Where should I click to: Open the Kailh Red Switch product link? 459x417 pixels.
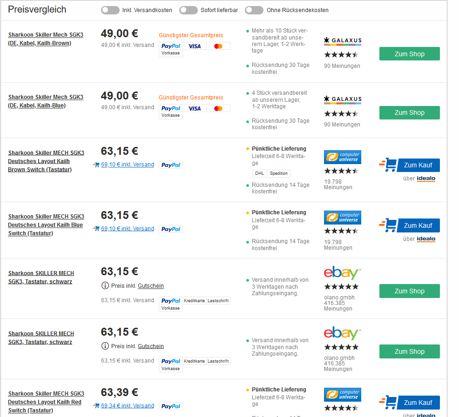(x=46, y=402)
